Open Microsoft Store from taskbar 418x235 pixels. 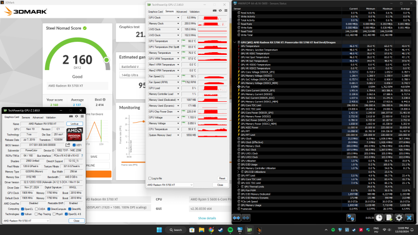(x=192, y=230)
